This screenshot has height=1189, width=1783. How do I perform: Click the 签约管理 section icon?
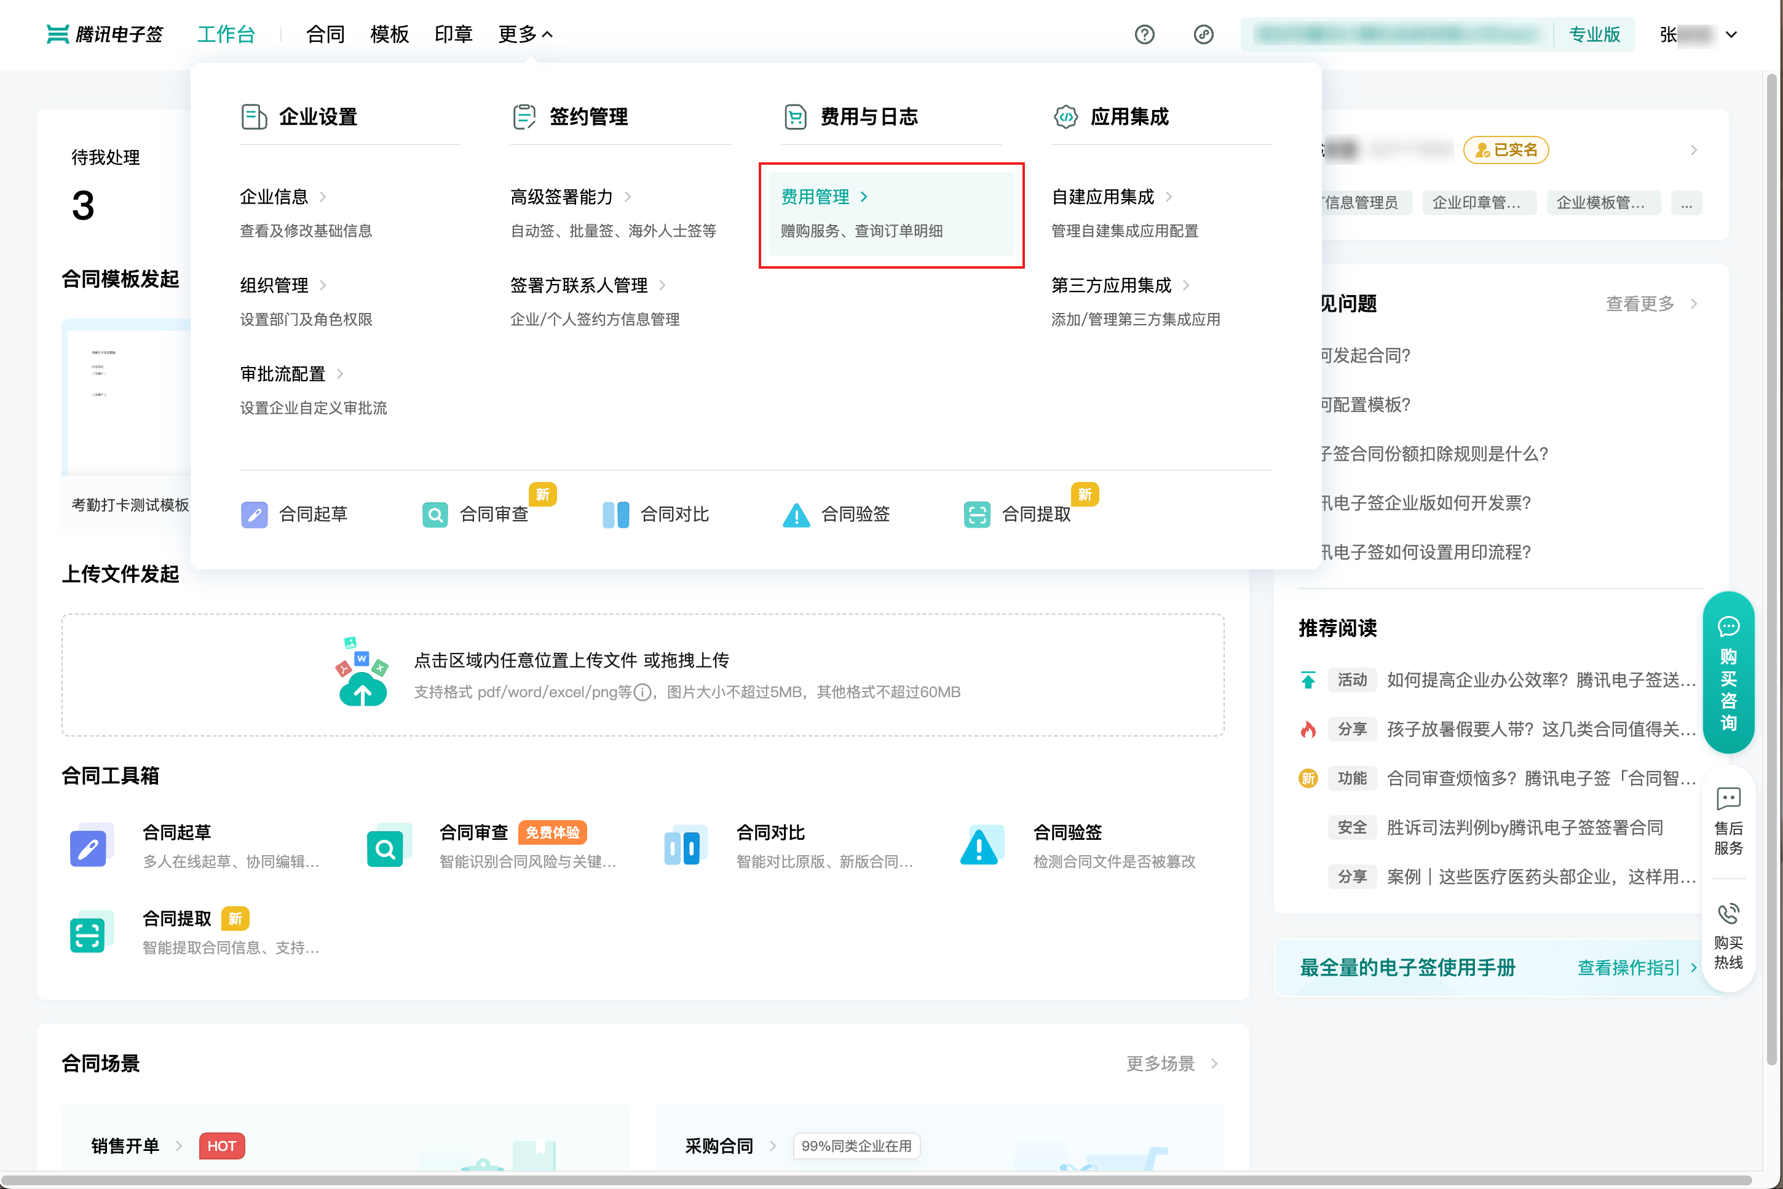[x=524, y=117]
